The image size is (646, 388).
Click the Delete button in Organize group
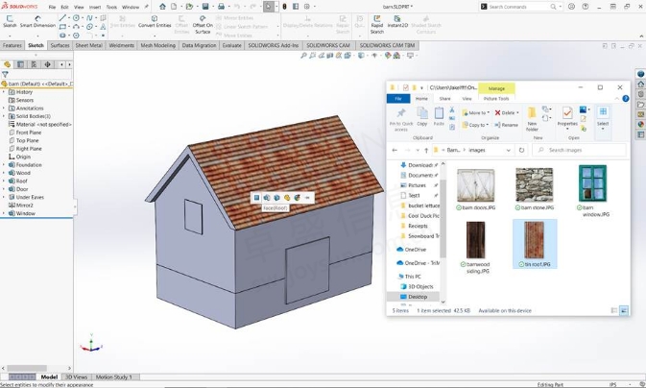click(x=506, y=112)
